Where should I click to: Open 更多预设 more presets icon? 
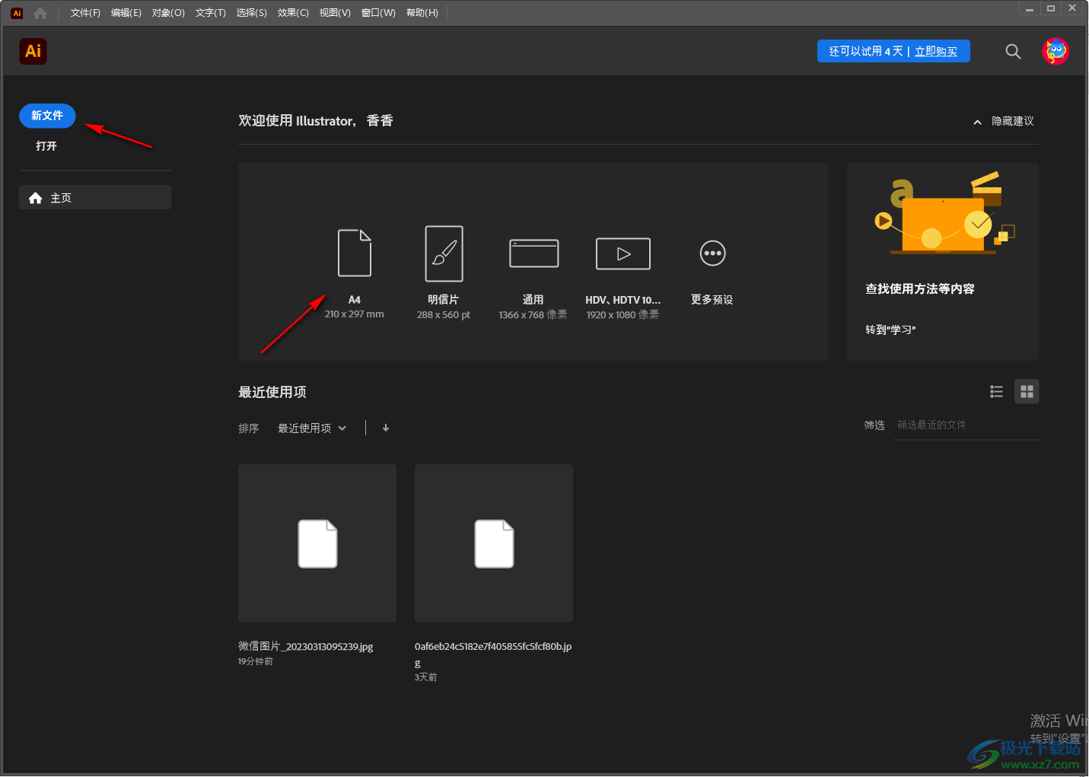(x=713, y=253)
